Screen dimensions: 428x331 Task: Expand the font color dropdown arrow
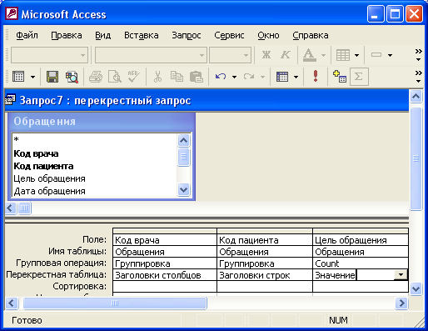323,55
